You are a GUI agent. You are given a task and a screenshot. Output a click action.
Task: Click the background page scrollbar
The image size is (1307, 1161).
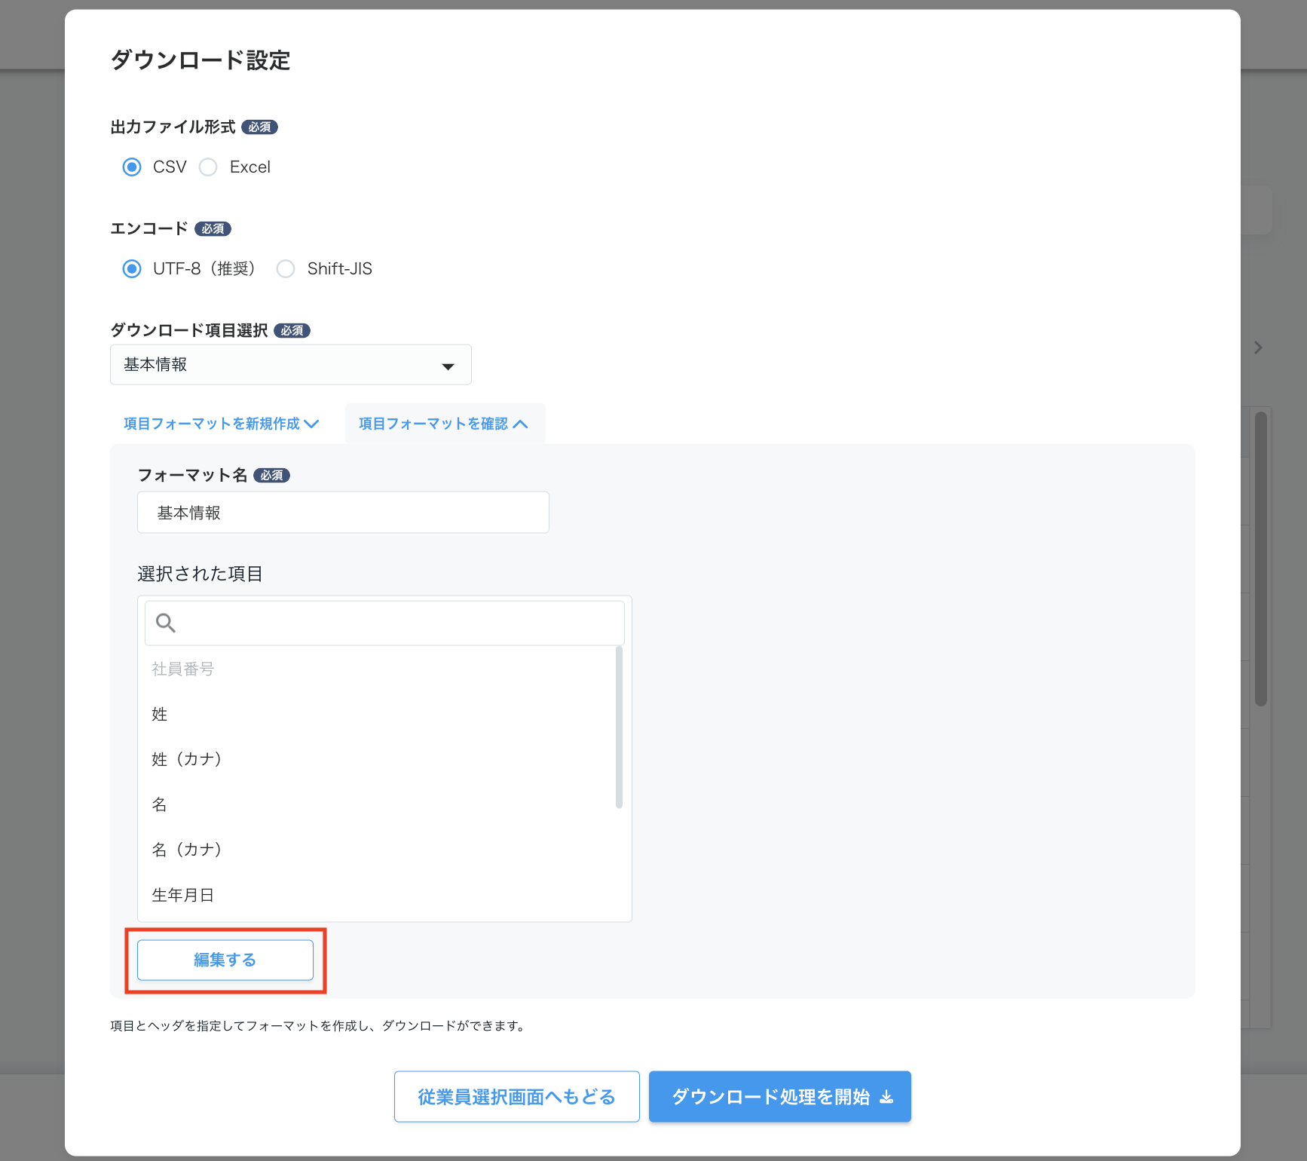pyautogui.click(x=1261, y=559)
